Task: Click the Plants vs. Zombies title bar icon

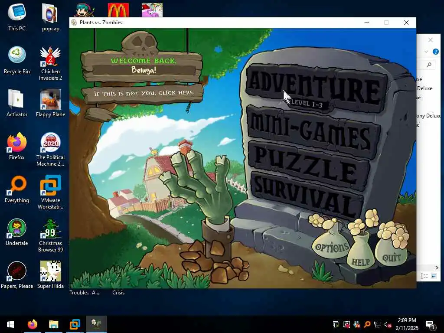Action: 74,23
